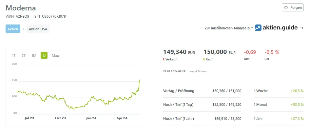Click the star icon in Folgen button
Image resolution: width=310 pixels, height=129 pixels.
click(x=286, y=8)
